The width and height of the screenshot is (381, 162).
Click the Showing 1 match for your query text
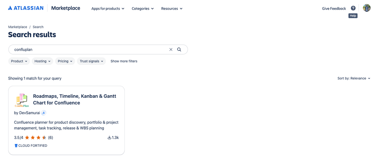coord(35,78)
